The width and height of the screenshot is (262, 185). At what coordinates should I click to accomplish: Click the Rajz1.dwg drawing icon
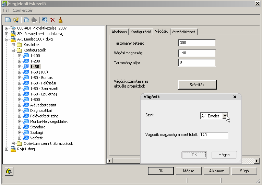point(13,149)
